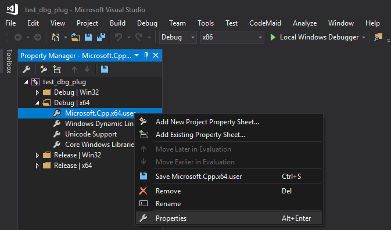The image size is (391, 230).
Task: Open the Property Manager window position dropdown
Action: (137, 55)
